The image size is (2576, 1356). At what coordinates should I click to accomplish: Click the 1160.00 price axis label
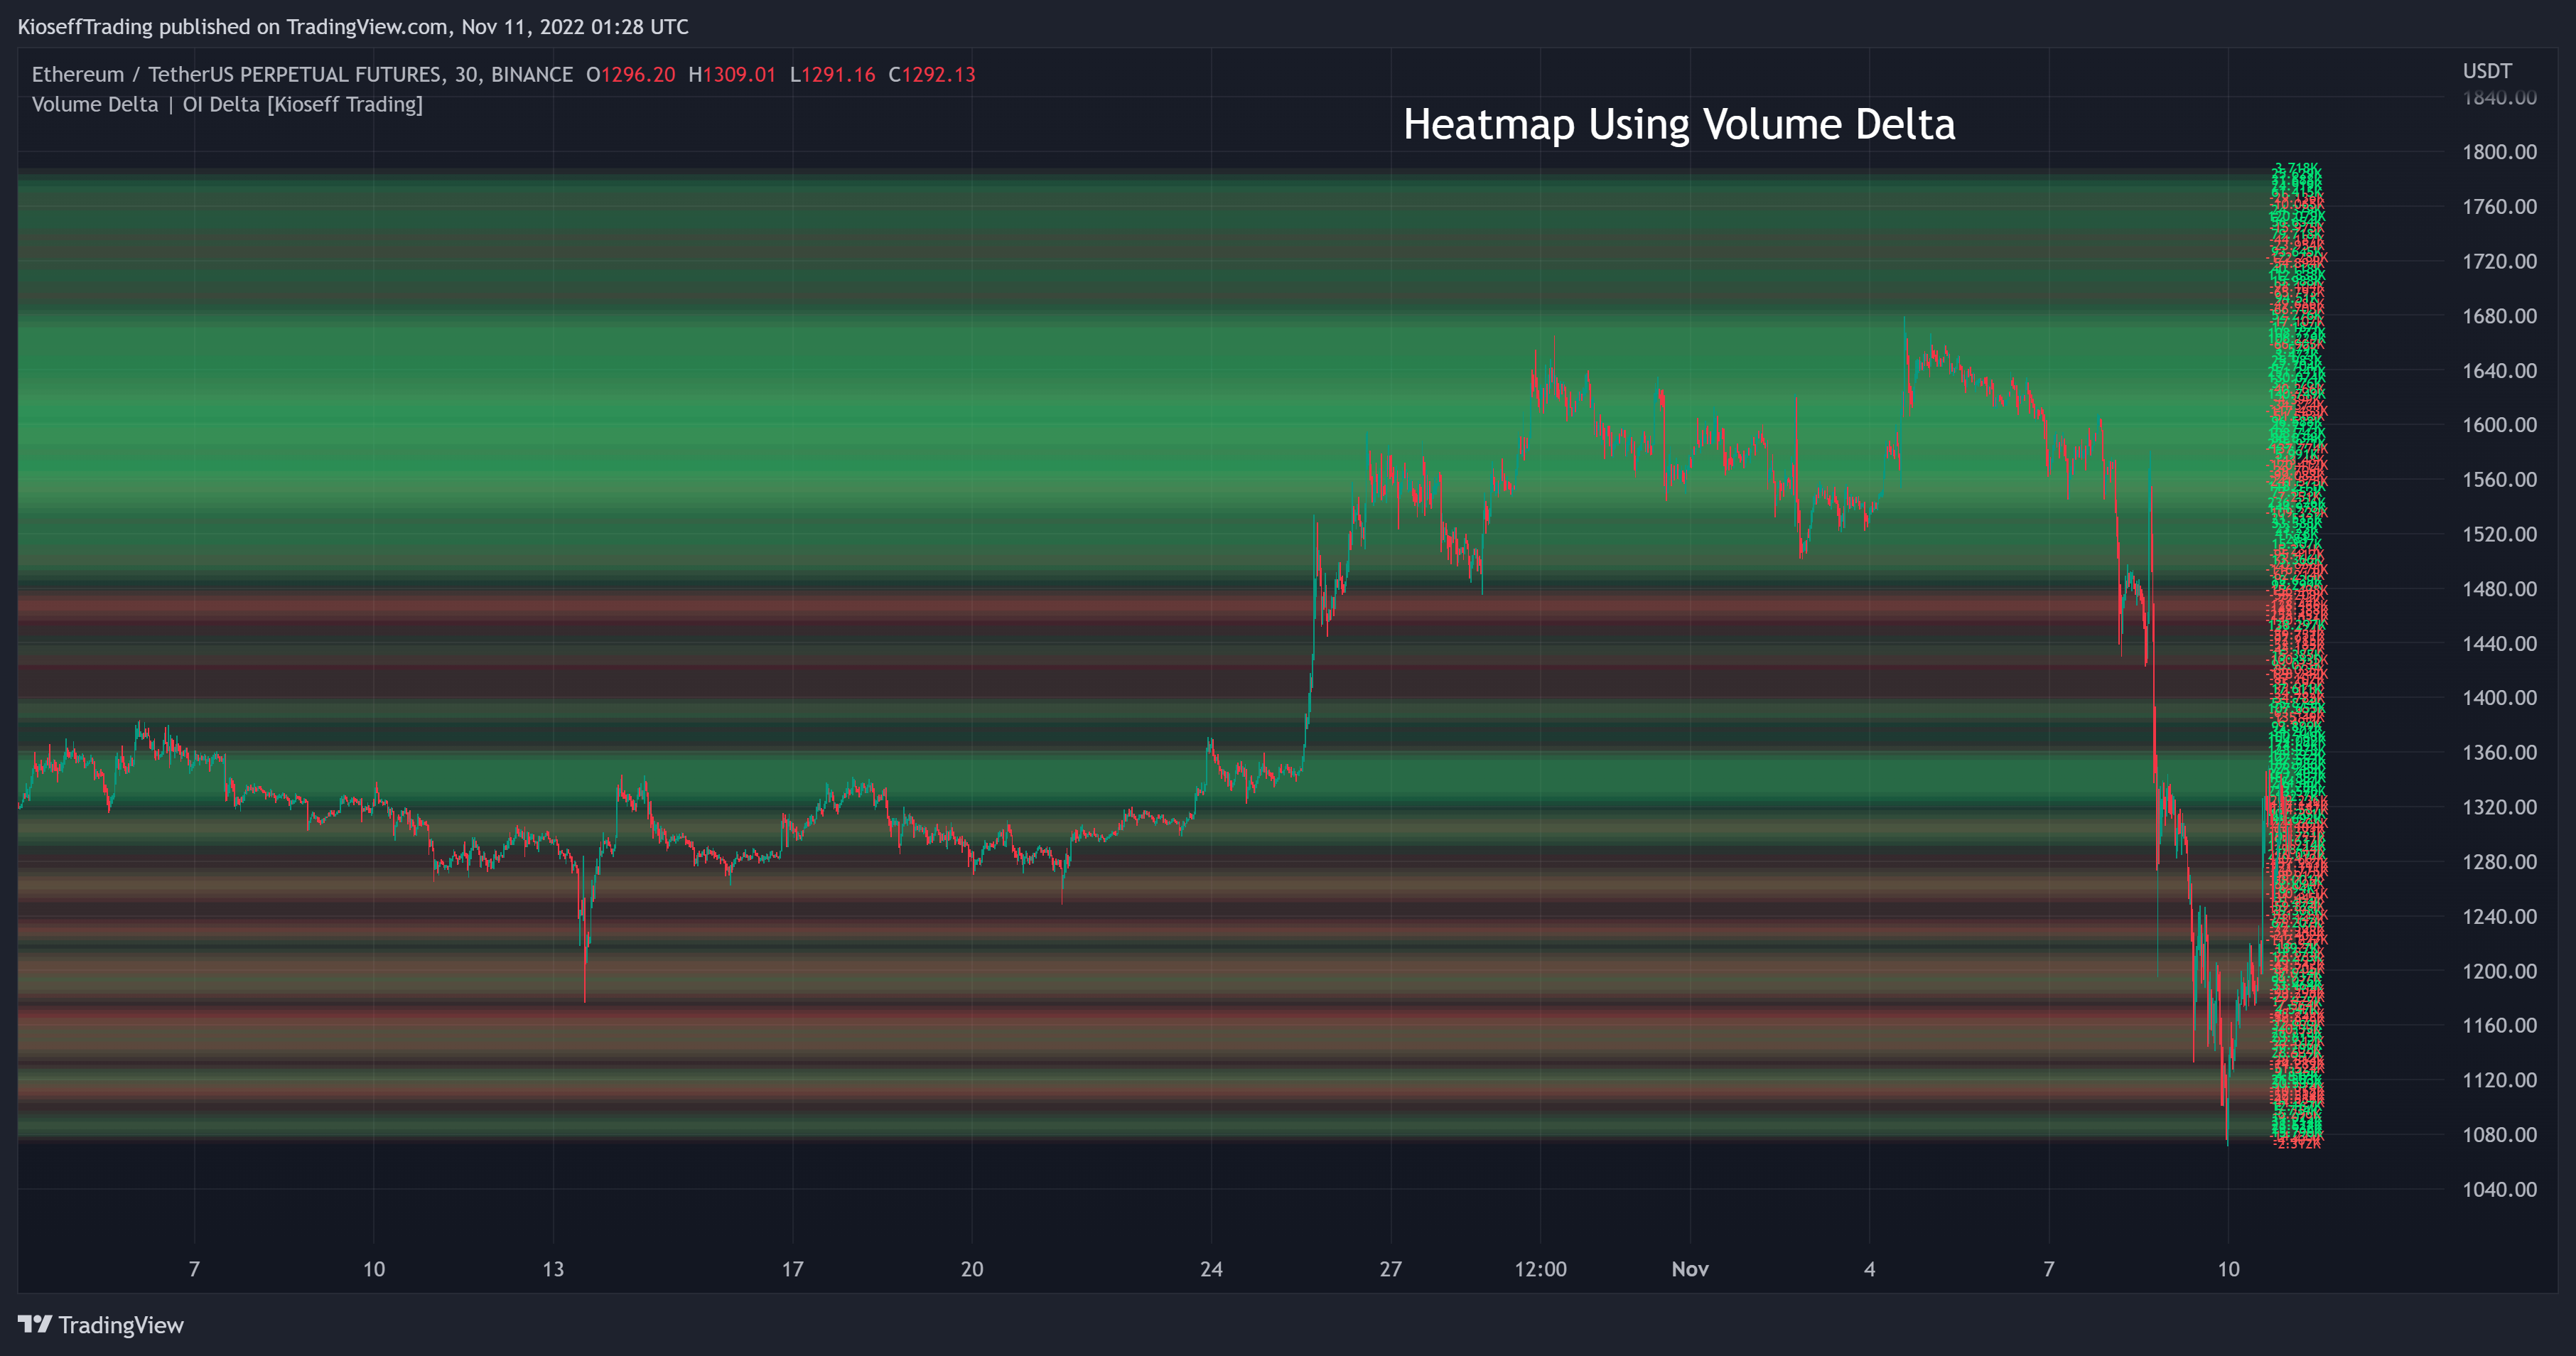pos(2499,1026)
